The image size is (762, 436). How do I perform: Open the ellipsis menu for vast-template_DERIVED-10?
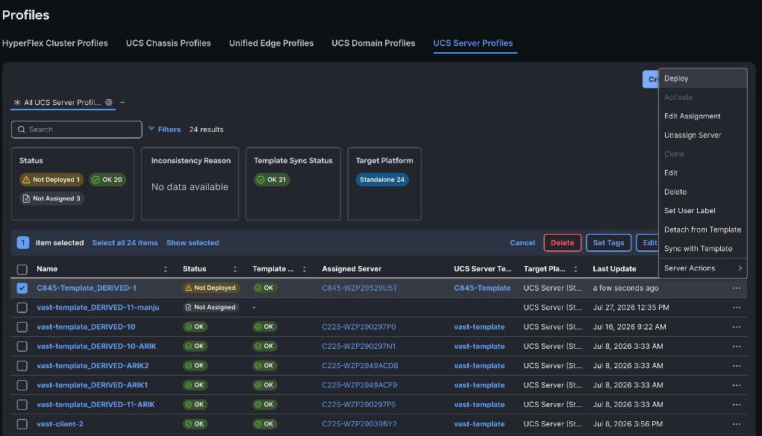coord(736,326)
